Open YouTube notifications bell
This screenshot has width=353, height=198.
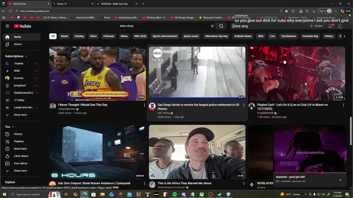point(330,26)
